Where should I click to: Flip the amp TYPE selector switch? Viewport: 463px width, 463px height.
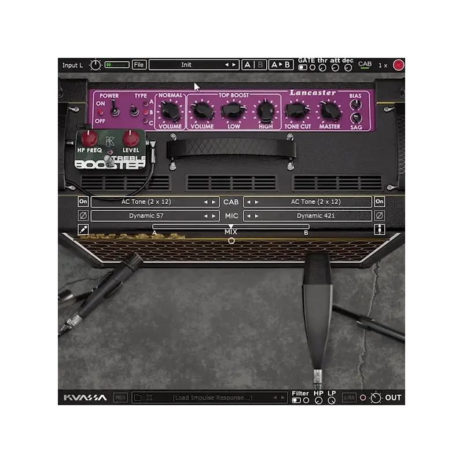coord(134,111)
